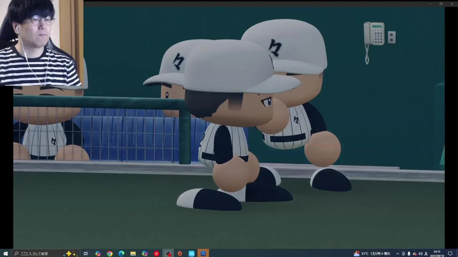Screen dimensions: 458x257
Task: Close the game window
Action: coord(452,4)
